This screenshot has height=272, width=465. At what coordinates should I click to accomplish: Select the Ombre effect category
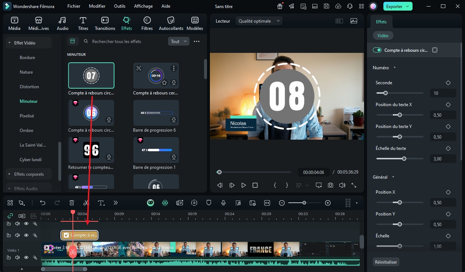pyautogui.click(x=26, y=131)
